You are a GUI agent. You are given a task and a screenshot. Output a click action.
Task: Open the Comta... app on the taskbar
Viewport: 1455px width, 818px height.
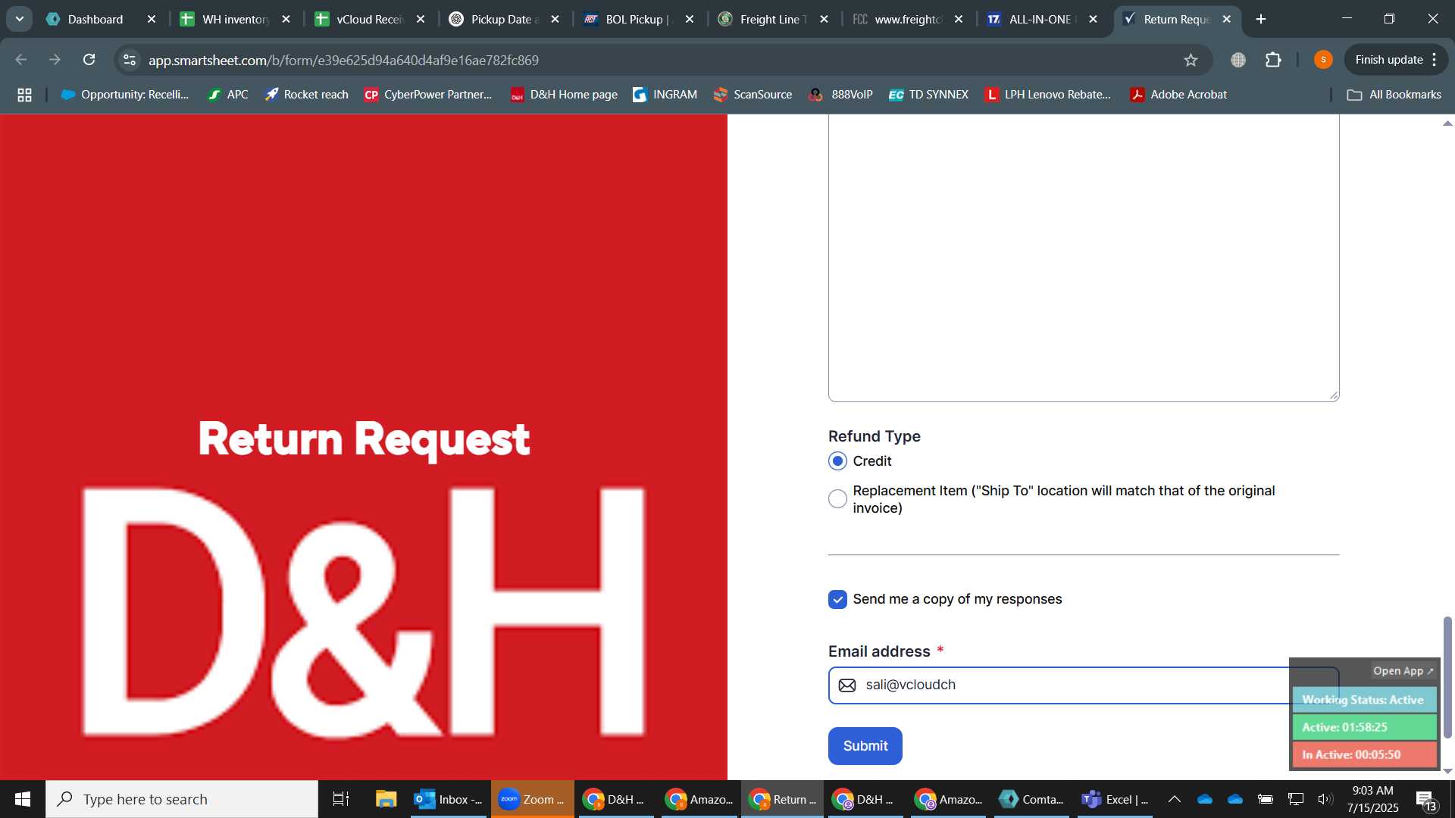click(x=1031, y=799)
